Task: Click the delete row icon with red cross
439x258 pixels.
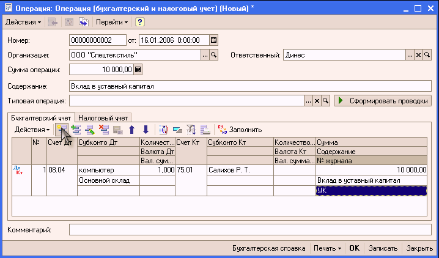Action: click(x=103, y=130)
